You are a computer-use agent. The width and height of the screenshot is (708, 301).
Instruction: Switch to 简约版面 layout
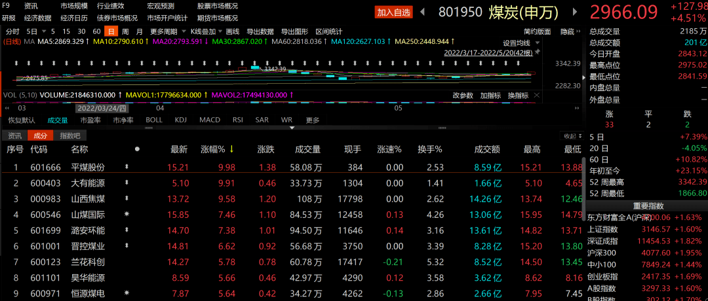[x=538, y=31]
